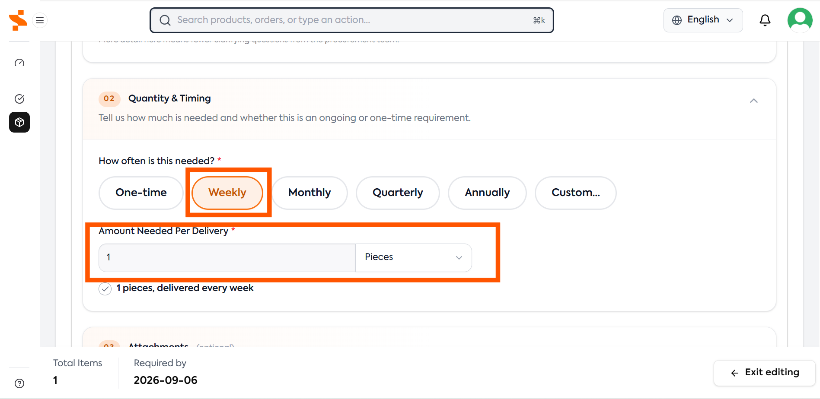Select One-time frequency option
Image resolution: width=820 pixels, height=399 pixels.
point(141,193)
